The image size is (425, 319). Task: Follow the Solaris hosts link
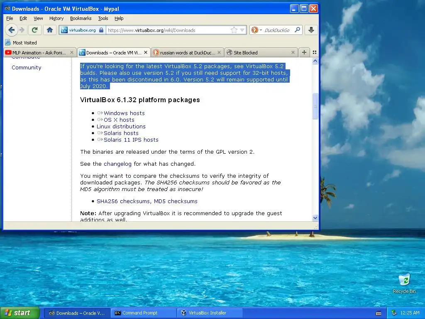tap(121, 133)
